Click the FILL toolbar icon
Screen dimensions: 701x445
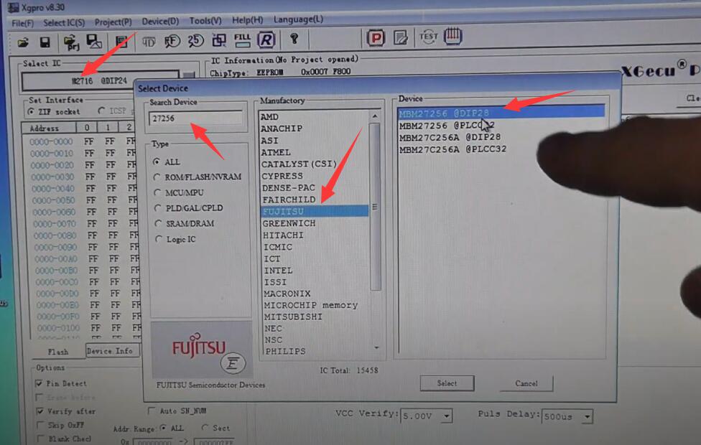click(x=242, y=40)
